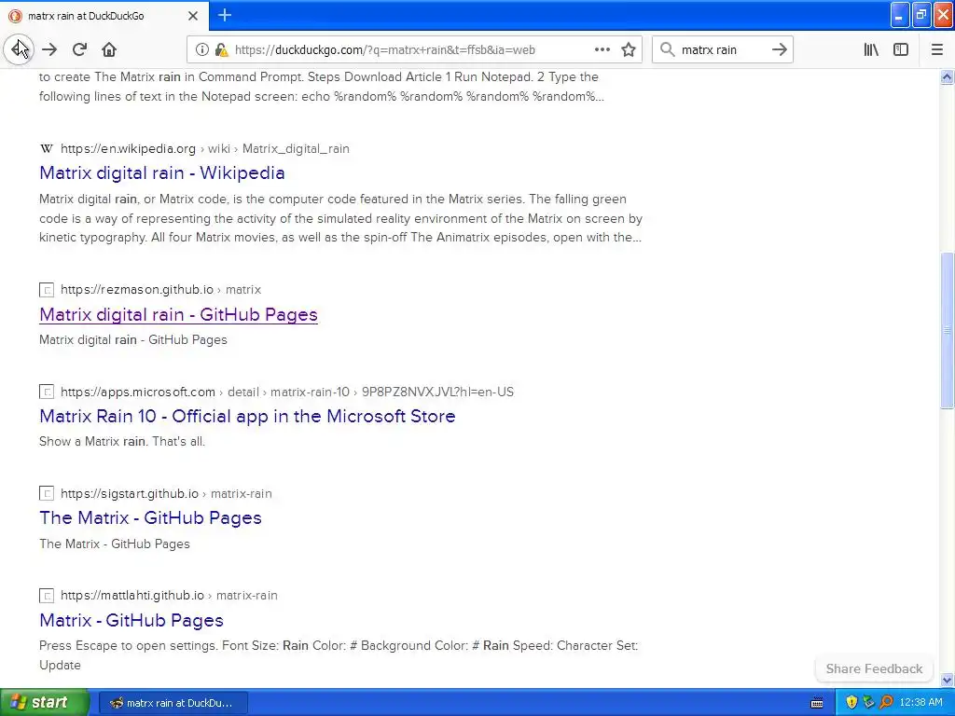Click the page scrollbar down arrow
Viewport: 955px width, 716px height.
[x=947, y=680]
